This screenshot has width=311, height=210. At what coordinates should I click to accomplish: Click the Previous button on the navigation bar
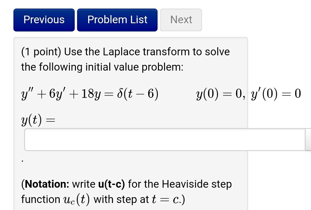coord(44,20)
